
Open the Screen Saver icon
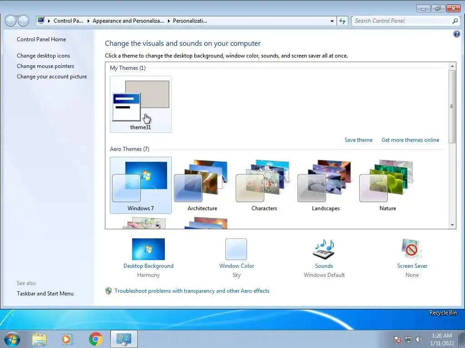tap(412, 249)
